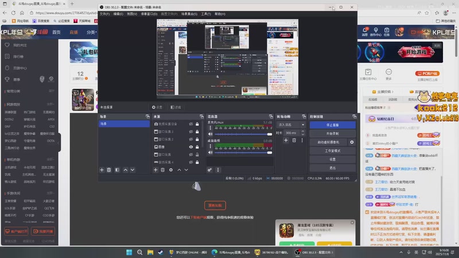This screenshot has height=258, width=459.
Task: Click the 停止直播 button
Action: pos(333,125)
